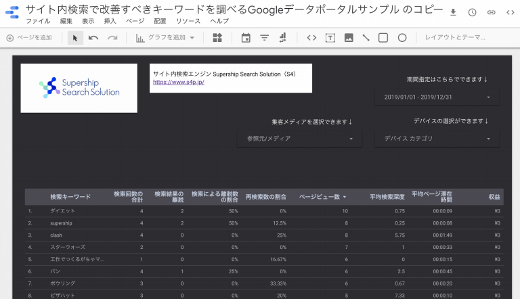Select the text box tool
This screenshot has width=520, height=299.
[330, 38]
